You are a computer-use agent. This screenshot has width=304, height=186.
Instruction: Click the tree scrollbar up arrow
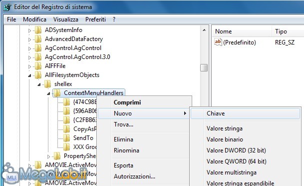[x=204, y=30]
